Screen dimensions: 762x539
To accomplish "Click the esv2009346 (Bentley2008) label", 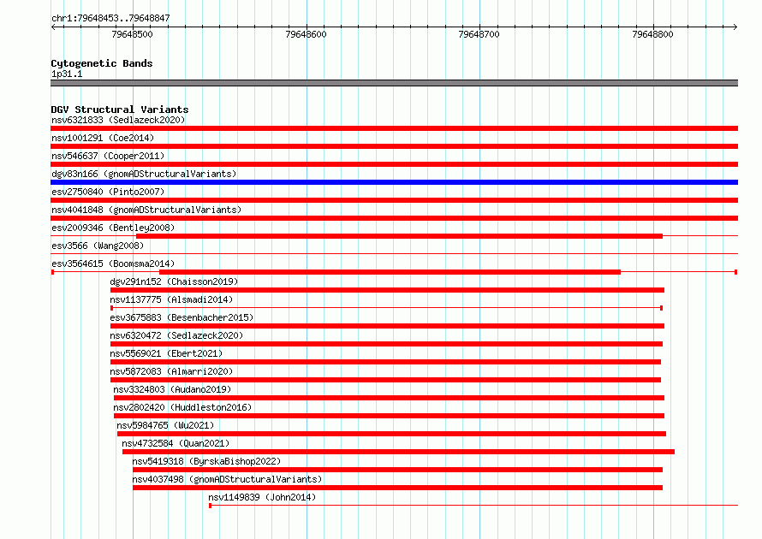I will pyautogui.click(x=113, y=228).
